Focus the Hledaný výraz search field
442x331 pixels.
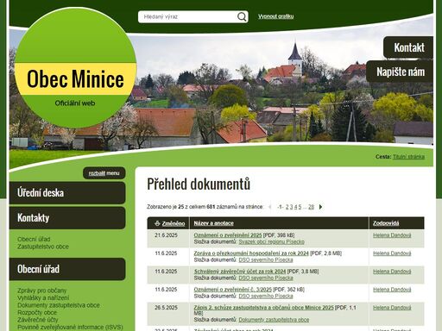(187, 16)
